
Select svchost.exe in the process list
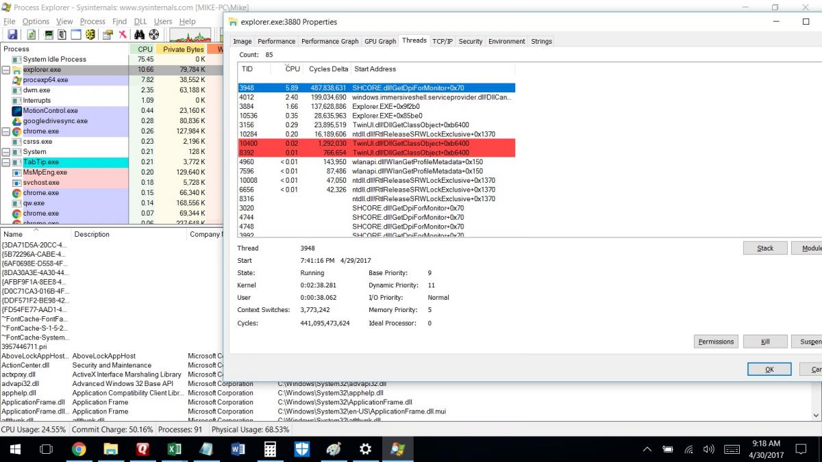pos(41,183)
